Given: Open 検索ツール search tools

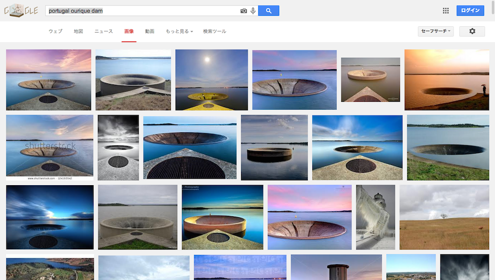Looking at the screenshot, I should [x=214, y=31].
